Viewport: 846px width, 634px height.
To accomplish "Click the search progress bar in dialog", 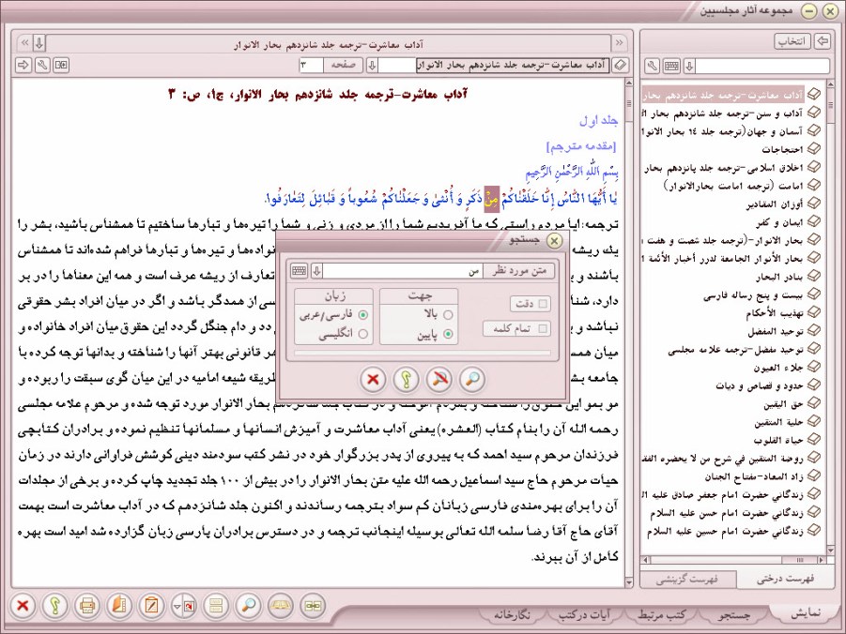I will tap(422, 353).
